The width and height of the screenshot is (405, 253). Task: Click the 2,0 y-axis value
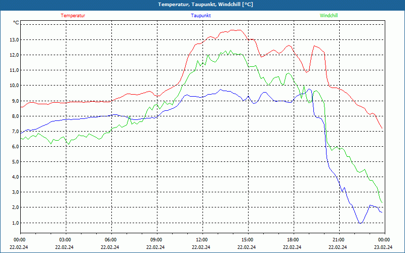(16, 207)
